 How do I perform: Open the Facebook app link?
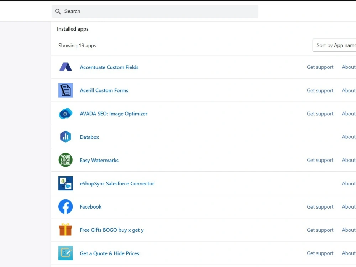[x=90, y=206]
